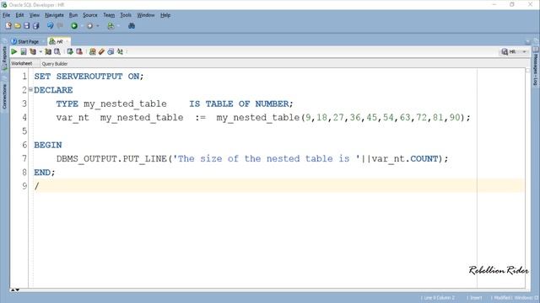Open the Team menu
The height and width of the screenshot is (303, 540).
(109, 15)
